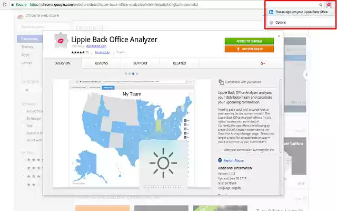Reload the page using the refresh icon
337x211 pixels.
coord(5,4)
